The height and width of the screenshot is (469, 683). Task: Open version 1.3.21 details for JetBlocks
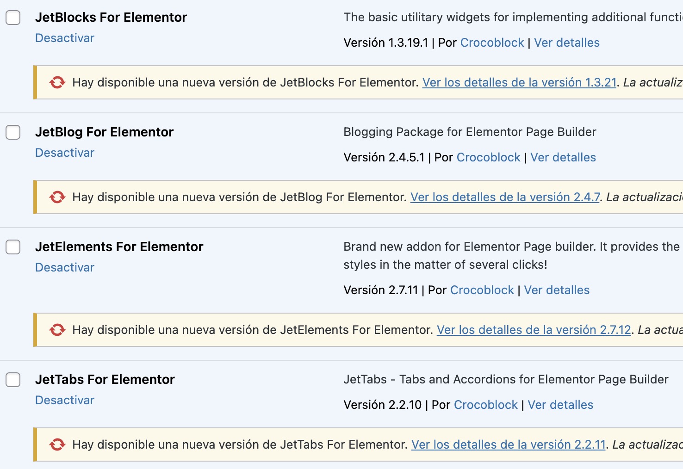519,82
